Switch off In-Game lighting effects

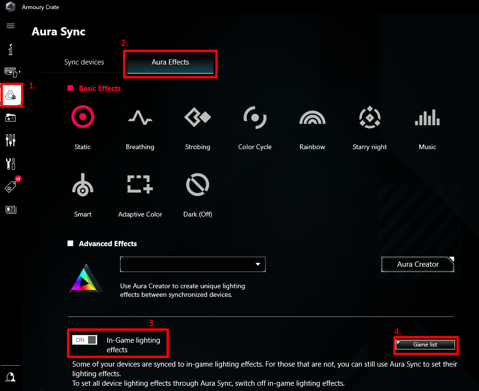pos(85,339)
